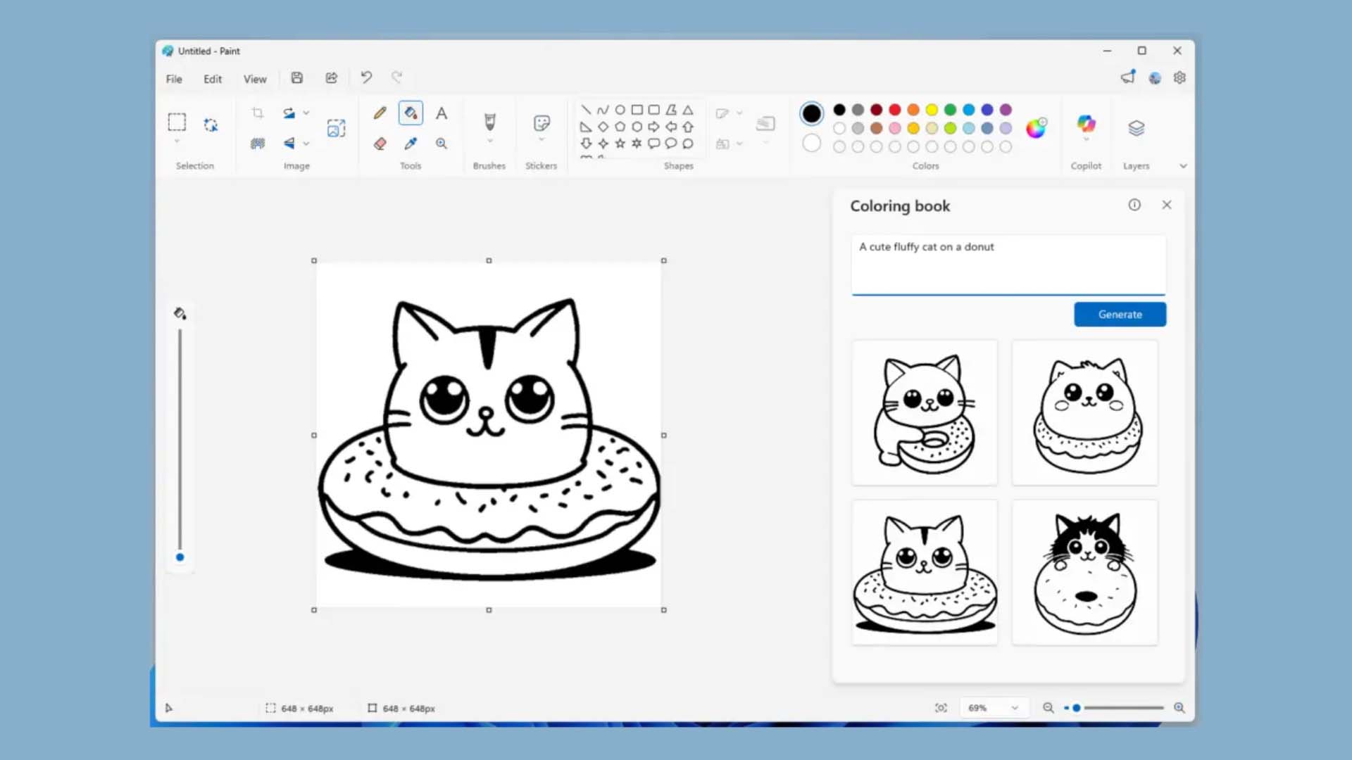Click the Remove background icon
This screenshot has width=1352, height=760.
coord(258,144)
